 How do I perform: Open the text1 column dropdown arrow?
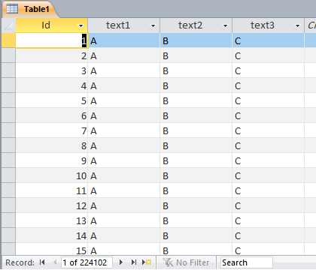153,25
